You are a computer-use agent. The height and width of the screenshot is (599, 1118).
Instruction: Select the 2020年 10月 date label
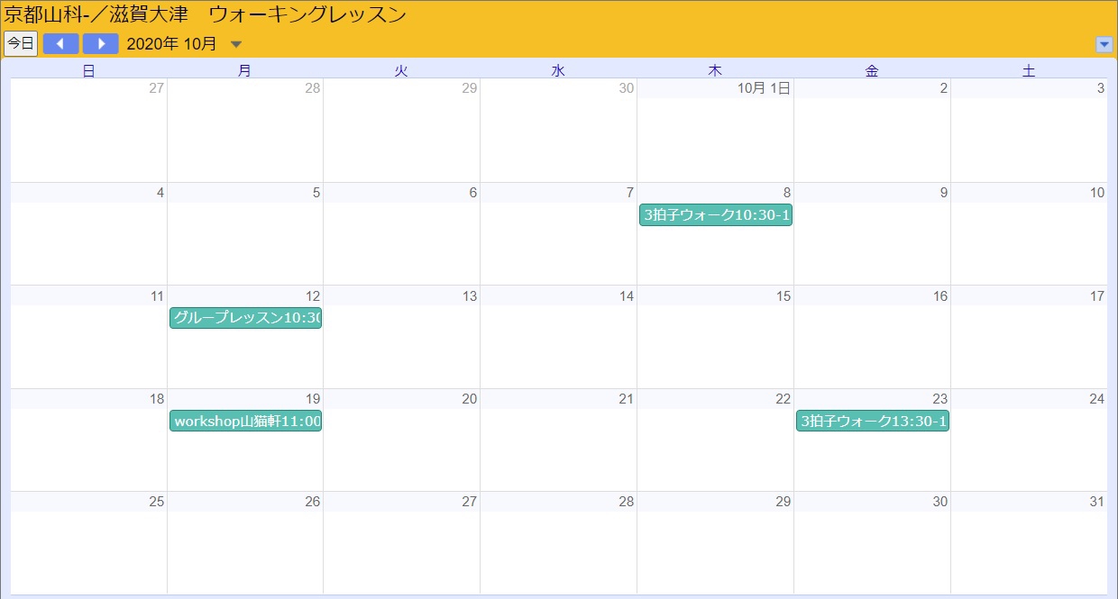171,43
